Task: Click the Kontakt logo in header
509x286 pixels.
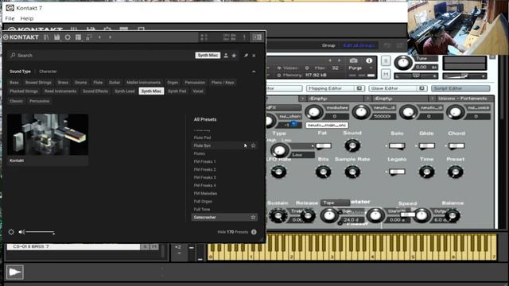Action: tap(21, 37)
